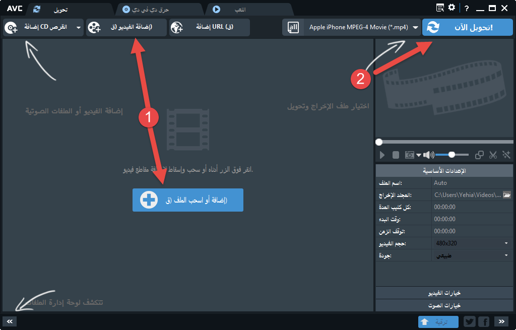The width and height of the screenshot is (516, 330).
Task: Share on Facebook using the f icon
Action: (x=484, y=321)
